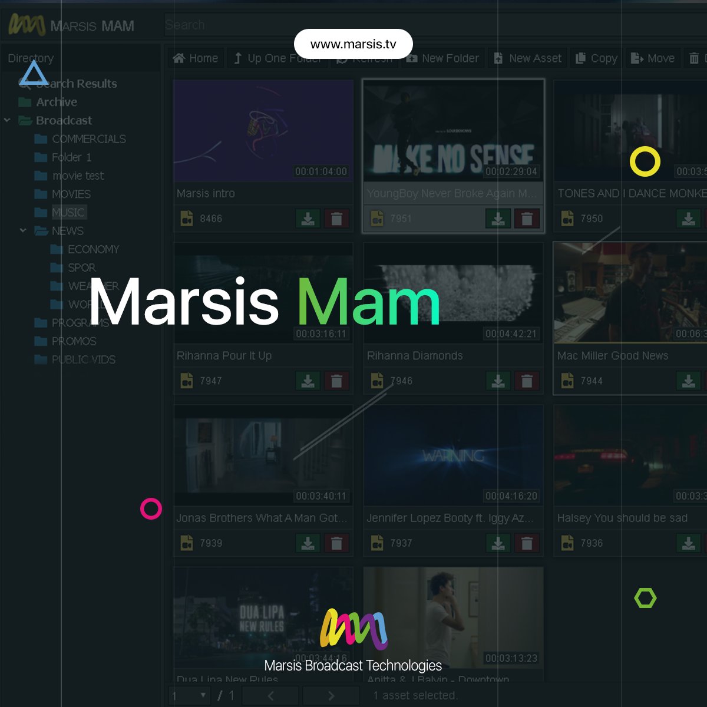This screenshot has width=707, height=707.
Task: Open the movie test folder
Action: point(78,176)
